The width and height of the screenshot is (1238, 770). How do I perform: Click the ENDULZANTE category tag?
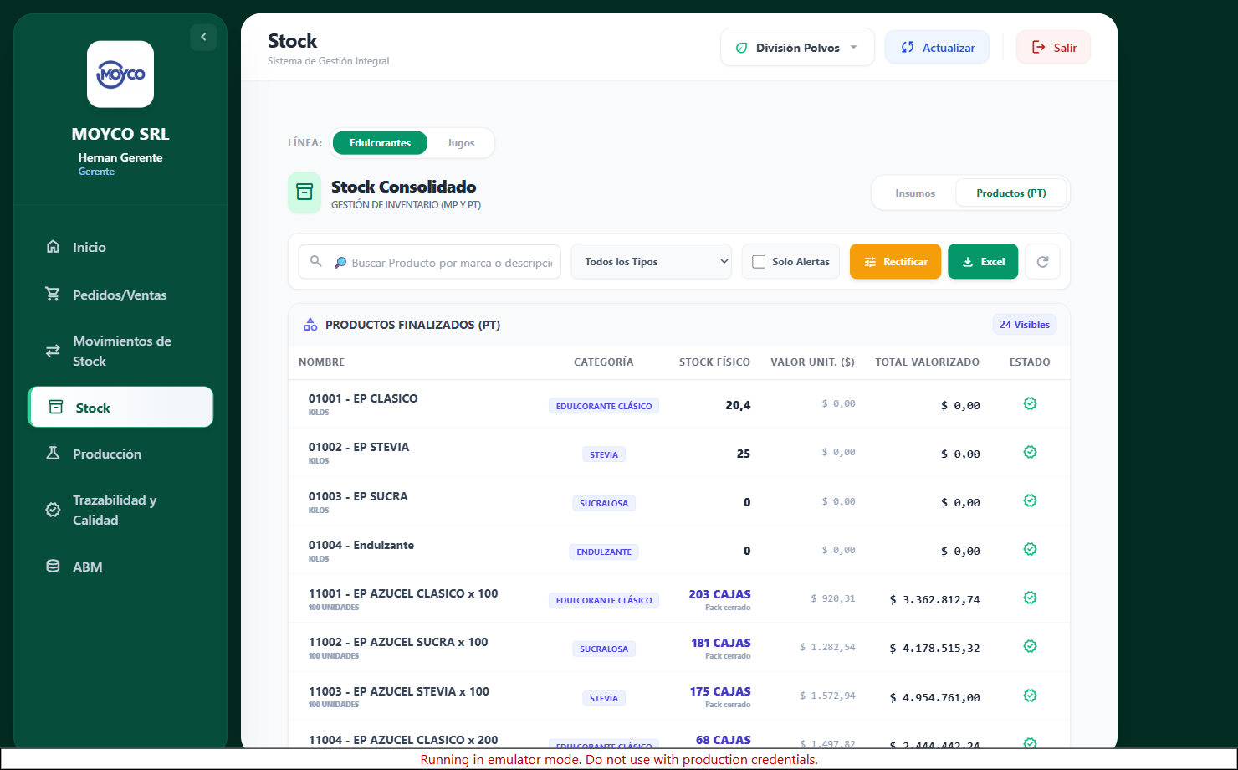tap(604, 552)
